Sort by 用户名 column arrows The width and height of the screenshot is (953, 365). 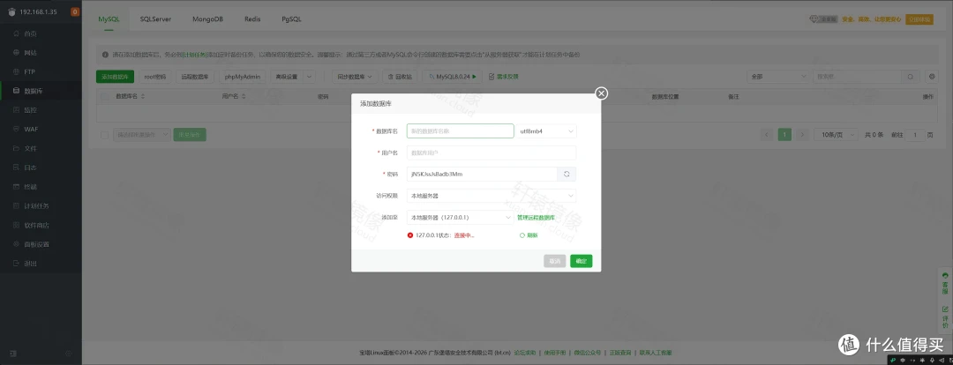click(x=244, y=97)
